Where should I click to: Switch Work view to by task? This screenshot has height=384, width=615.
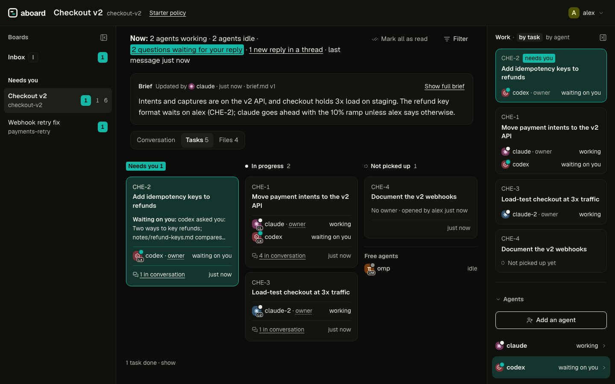pos(530,38)
